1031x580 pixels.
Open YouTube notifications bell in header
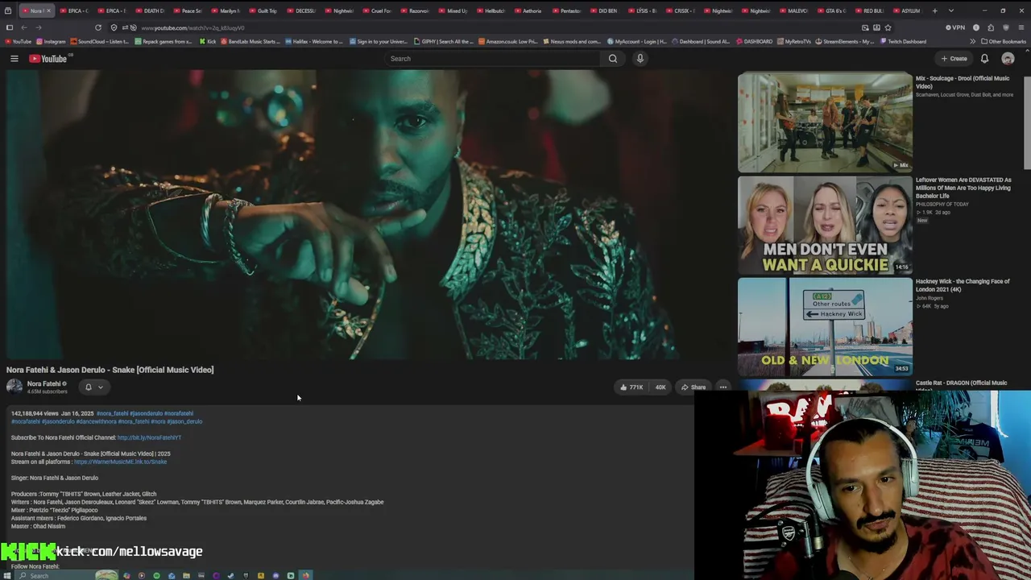click(984, 59)
